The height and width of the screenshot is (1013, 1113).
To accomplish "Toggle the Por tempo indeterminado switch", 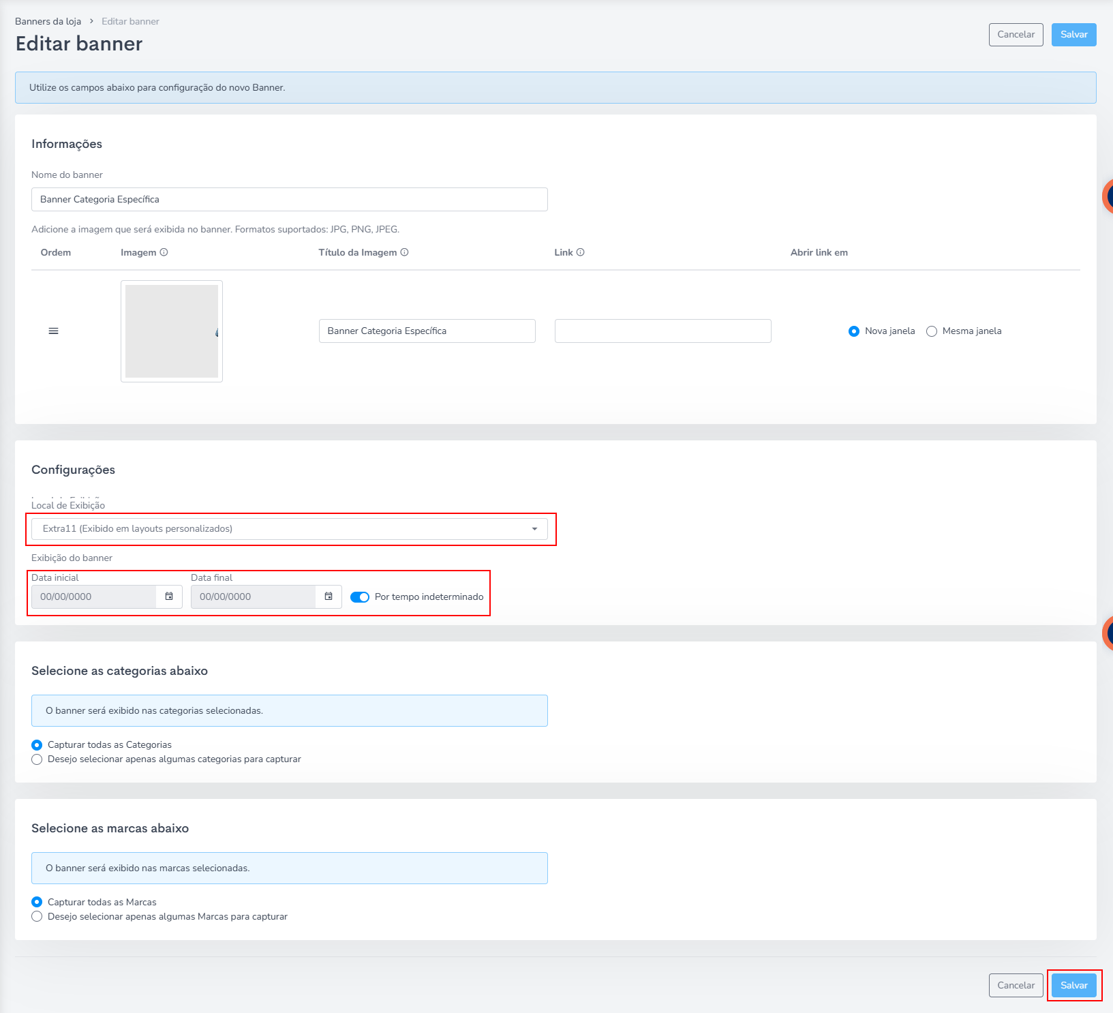I will (x=359, y=597).
